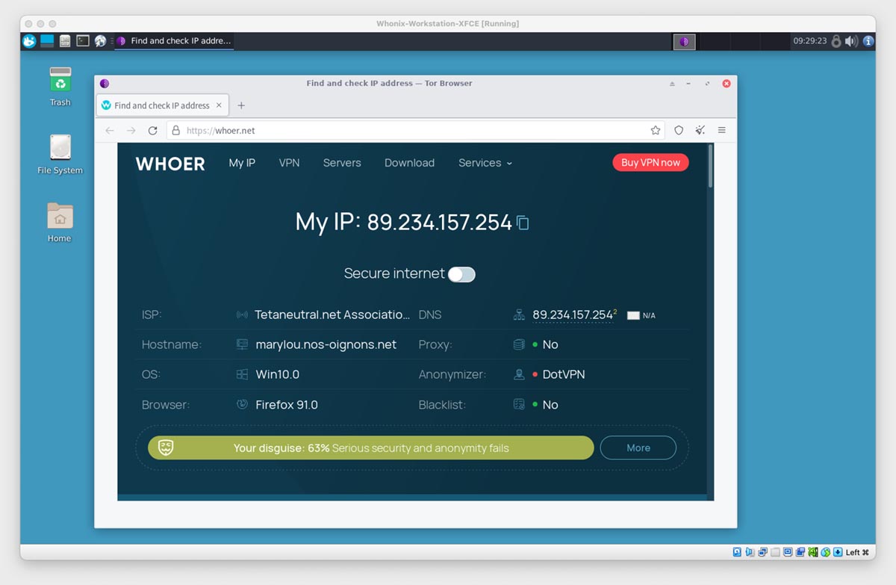Click the show desktop panel icon
The width and height of the screenshot is (896, 585).
click(48, 41)
